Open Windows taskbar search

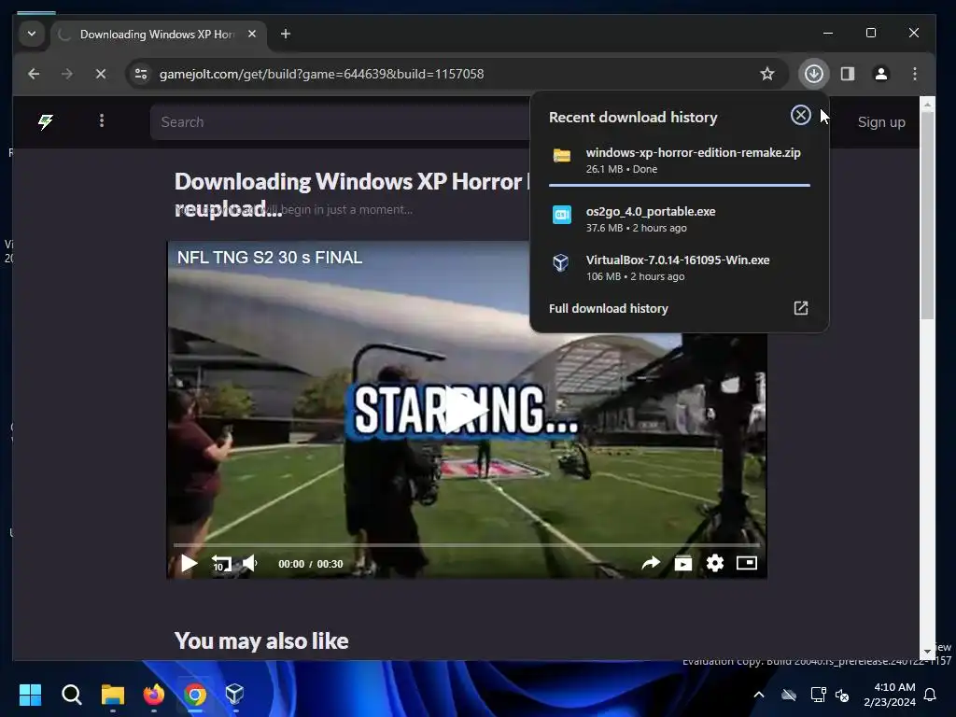[71, 695]
